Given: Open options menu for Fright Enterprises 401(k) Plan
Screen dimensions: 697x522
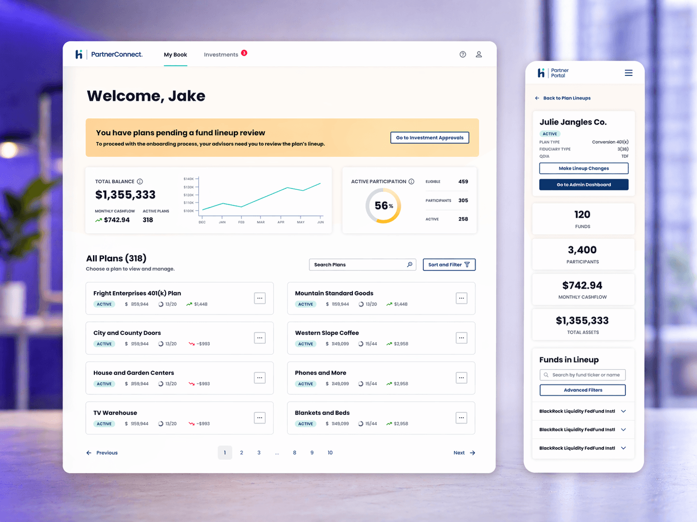Looking at the screenshot, I should click(x=259, y=298).
